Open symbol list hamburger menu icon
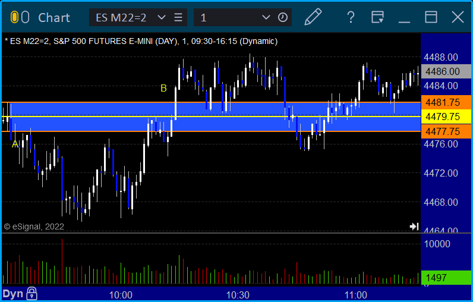The image size is (473, 302). [x=178, y=17]
